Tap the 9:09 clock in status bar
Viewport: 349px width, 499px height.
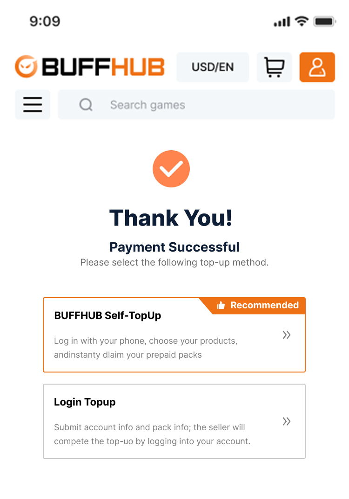coord(45,21)
